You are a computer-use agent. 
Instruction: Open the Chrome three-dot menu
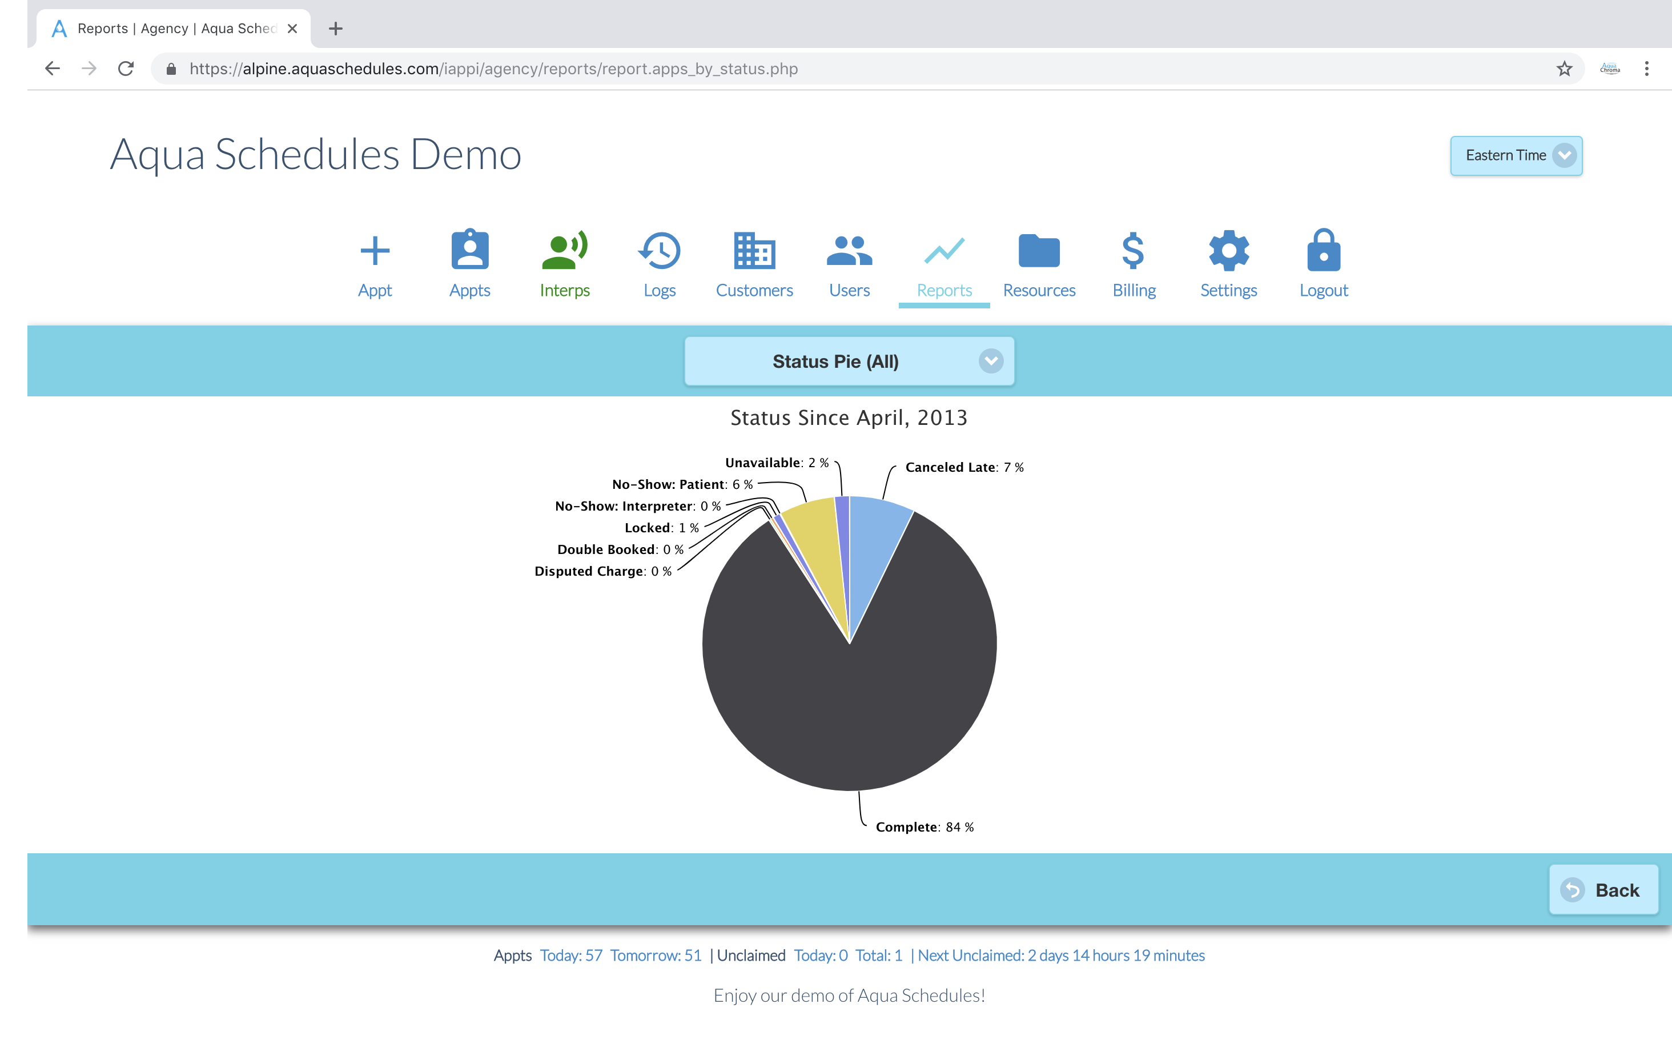click(x=1646, y=69)
